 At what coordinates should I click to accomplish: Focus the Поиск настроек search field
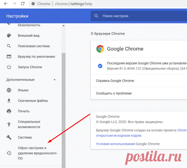[139, 16]
